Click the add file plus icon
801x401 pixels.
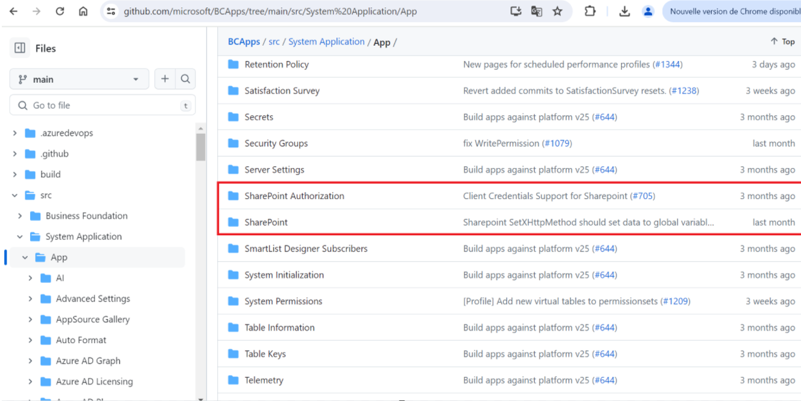point(165,79)
